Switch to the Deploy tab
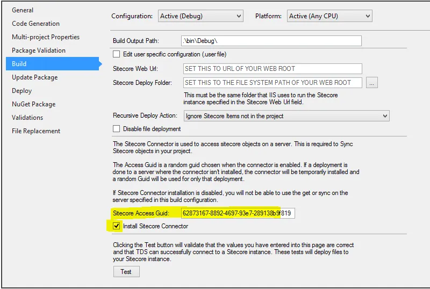This screenshot has width=430, height=289. click(21, 91)
